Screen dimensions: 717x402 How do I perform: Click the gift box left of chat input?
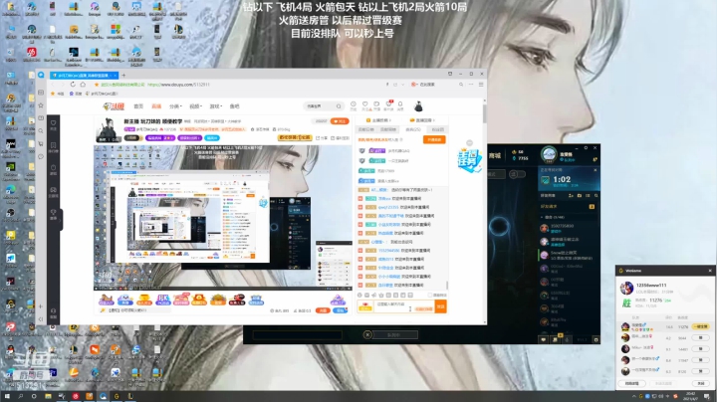(x=365, y=307)
